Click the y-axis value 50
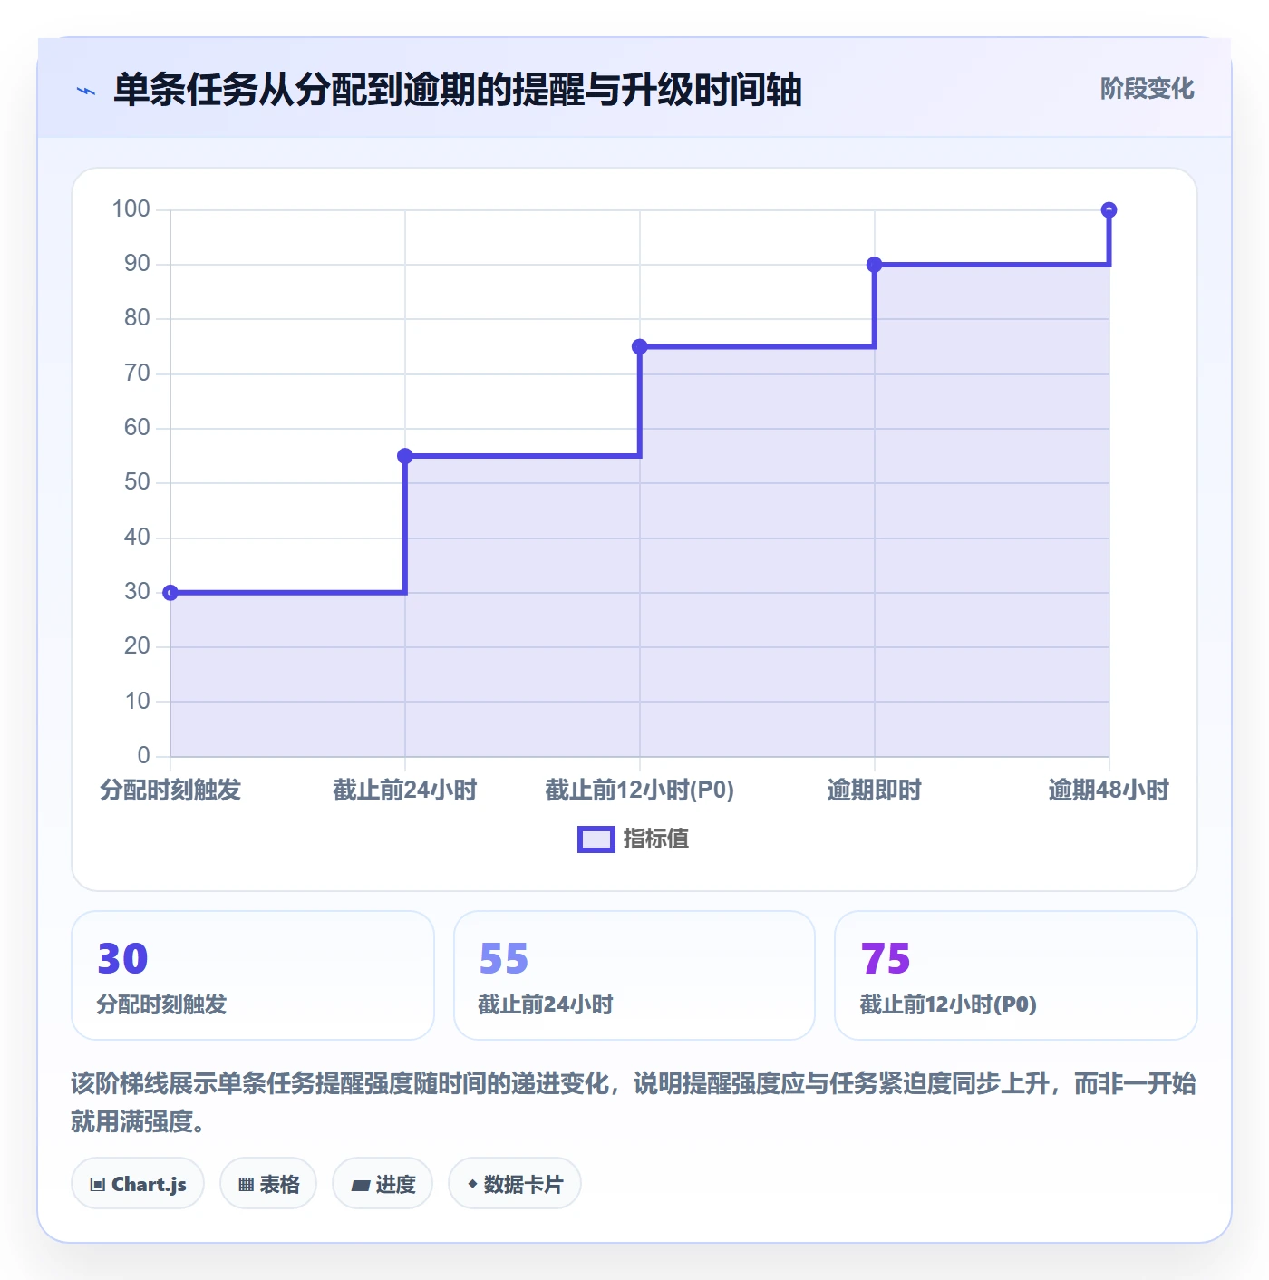 (x=137, y=482)
